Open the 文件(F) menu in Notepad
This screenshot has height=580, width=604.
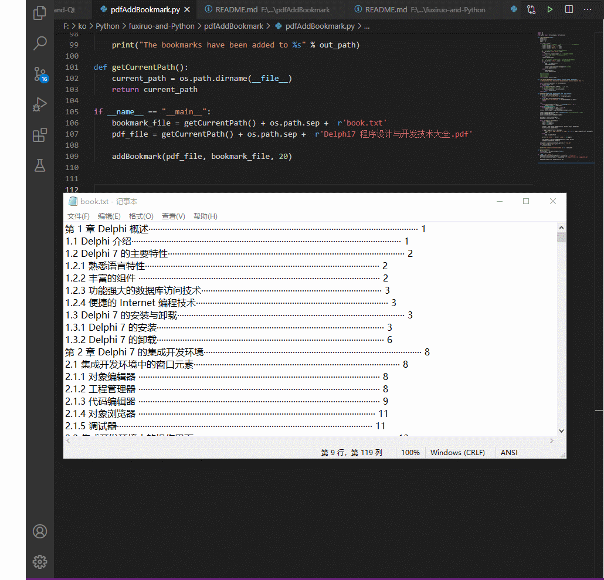78,216
